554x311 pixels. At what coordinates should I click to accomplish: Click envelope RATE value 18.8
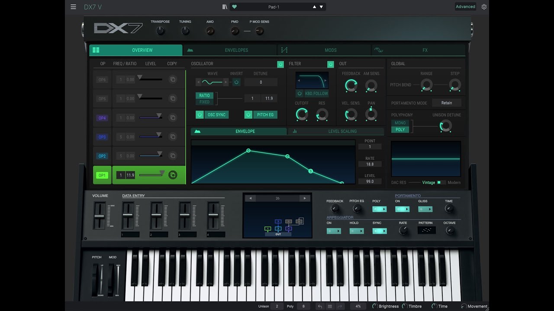pyautogui.click(x=370, y=164)
